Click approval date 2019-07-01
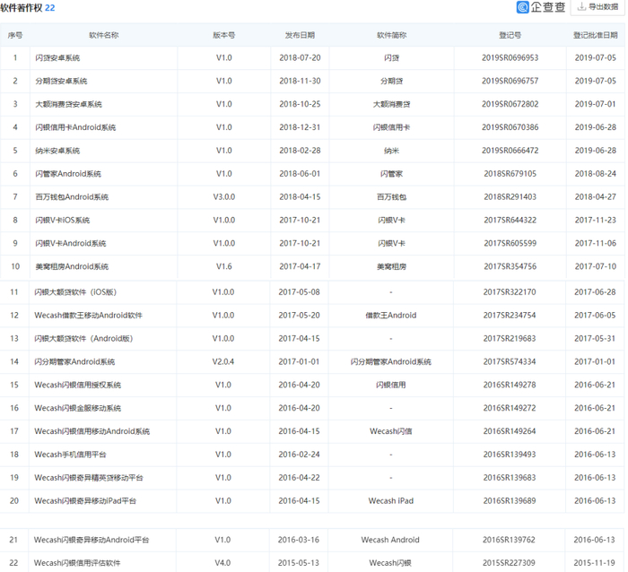Screen dimensions: 628x572 pyautogui.click(x=596, y=105)
